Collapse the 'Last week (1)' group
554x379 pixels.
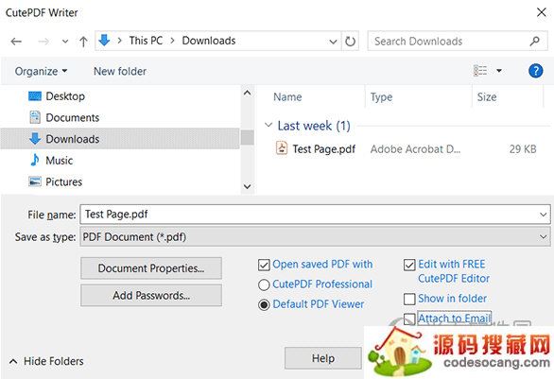[x=268, y=125]
